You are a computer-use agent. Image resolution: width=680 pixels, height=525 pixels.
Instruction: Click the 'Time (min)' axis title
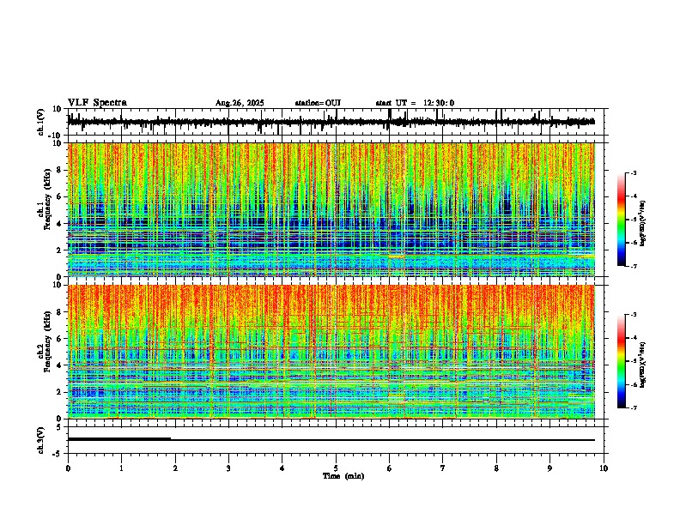pyautogui.click(x=343, y=476)
